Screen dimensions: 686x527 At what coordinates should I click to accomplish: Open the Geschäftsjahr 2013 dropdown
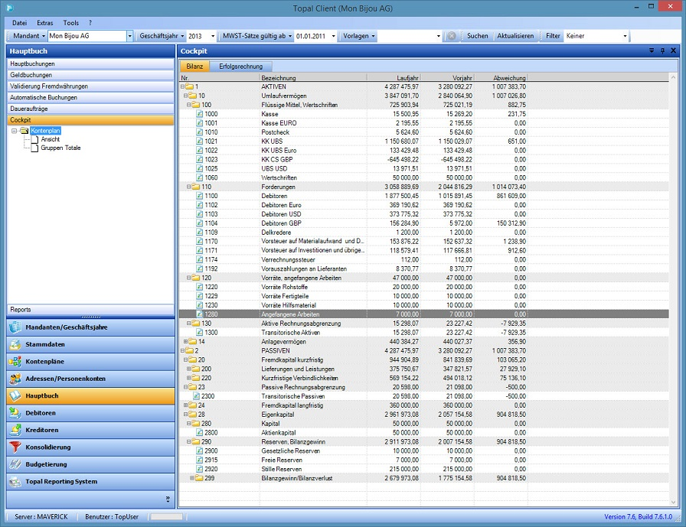212,36
